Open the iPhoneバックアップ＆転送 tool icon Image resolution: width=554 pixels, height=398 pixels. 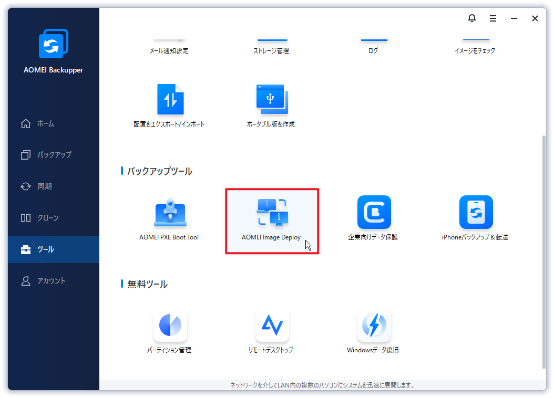[x=476, y=212]
